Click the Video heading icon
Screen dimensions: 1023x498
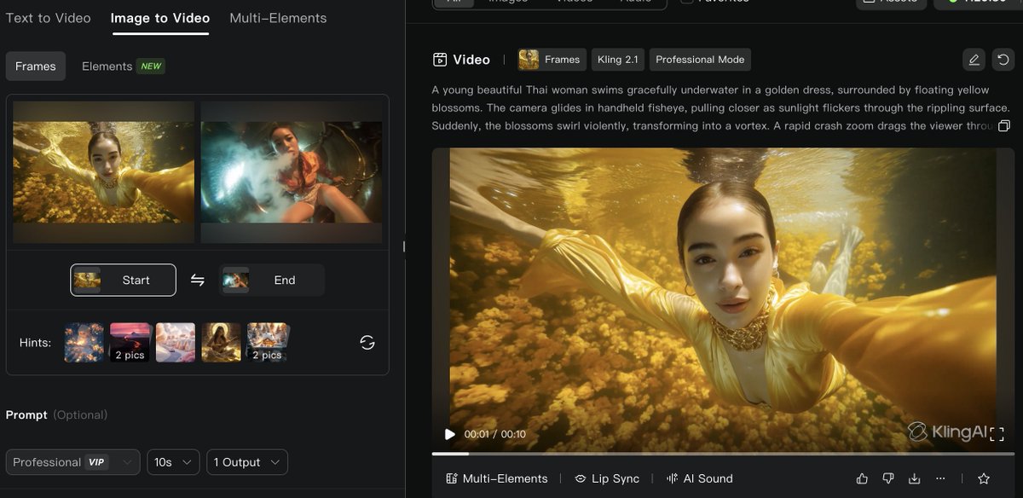click(x=440, y=60)
